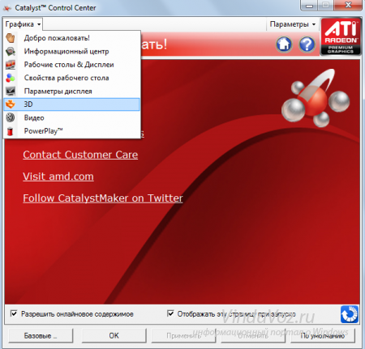Click the film reel icon for Видео
Image resolution: width=365 pixels, height=349 pixels.
point(11,117)
